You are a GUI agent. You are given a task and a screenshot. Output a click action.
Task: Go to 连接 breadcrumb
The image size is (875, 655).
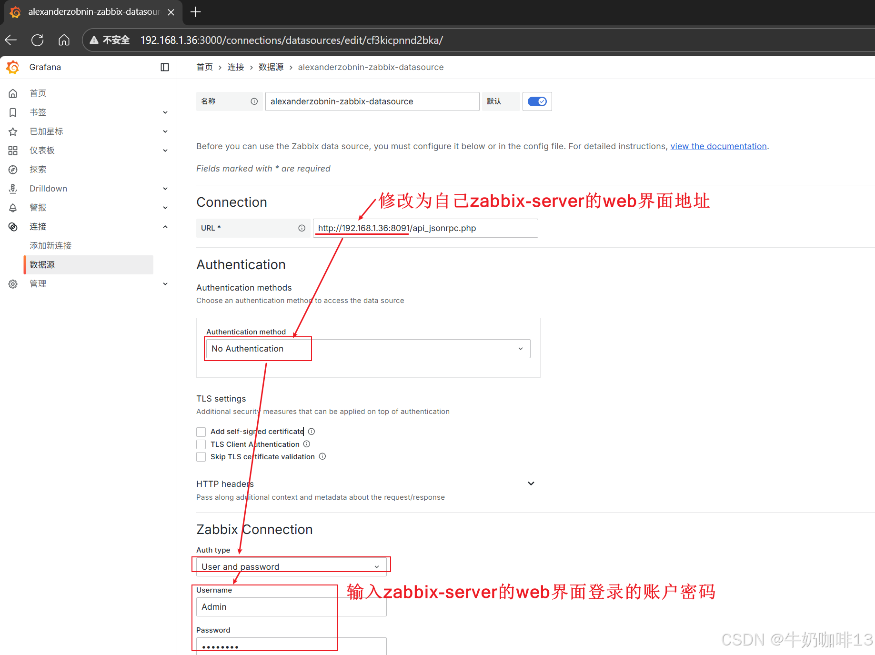236,67
